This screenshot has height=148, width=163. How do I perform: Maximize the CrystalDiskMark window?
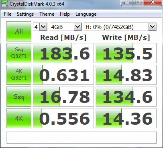138,3
